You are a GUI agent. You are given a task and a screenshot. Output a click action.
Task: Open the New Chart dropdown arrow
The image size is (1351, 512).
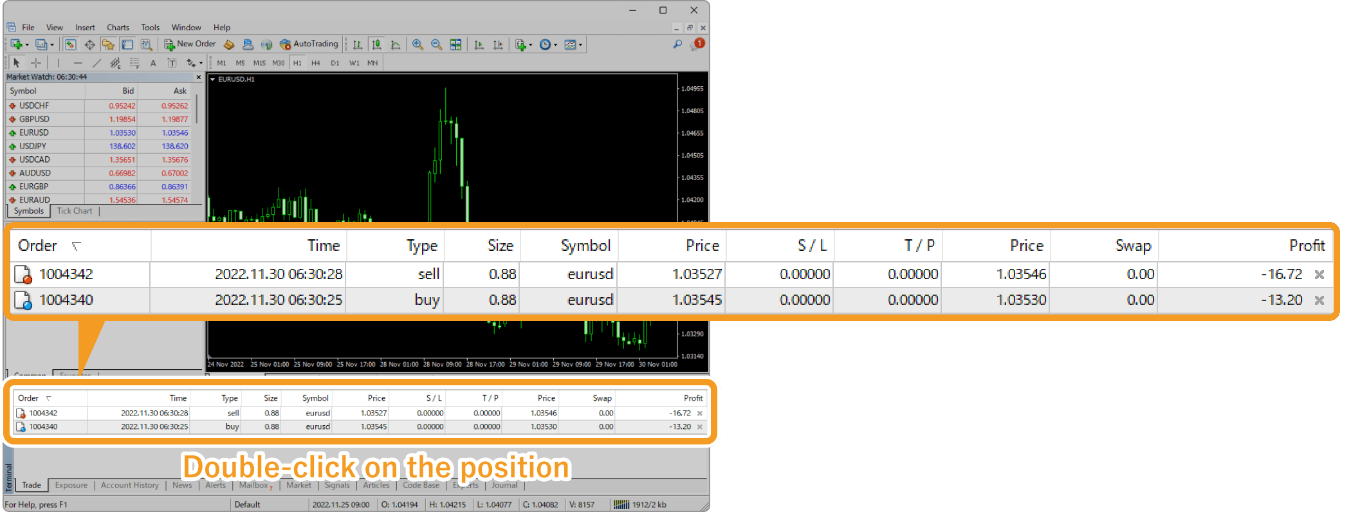pos(27,45)
